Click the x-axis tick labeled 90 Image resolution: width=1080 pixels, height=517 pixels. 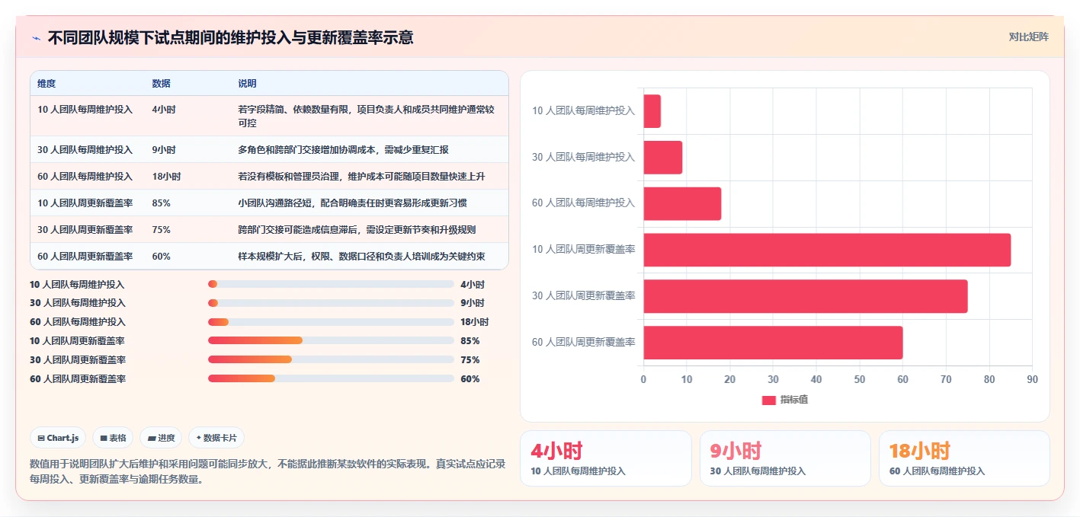pyautogui.click(x=1032, y=379)
